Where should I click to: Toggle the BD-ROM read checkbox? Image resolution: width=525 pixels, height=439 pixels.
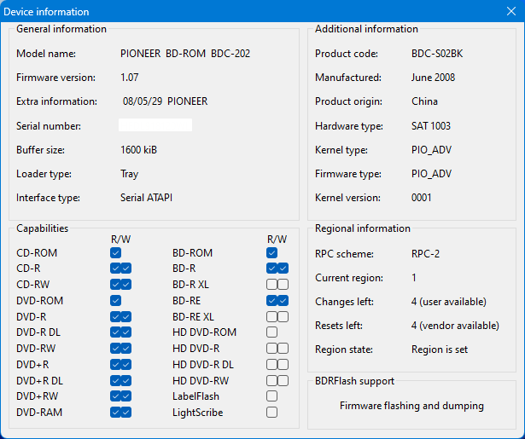(271, 253)
